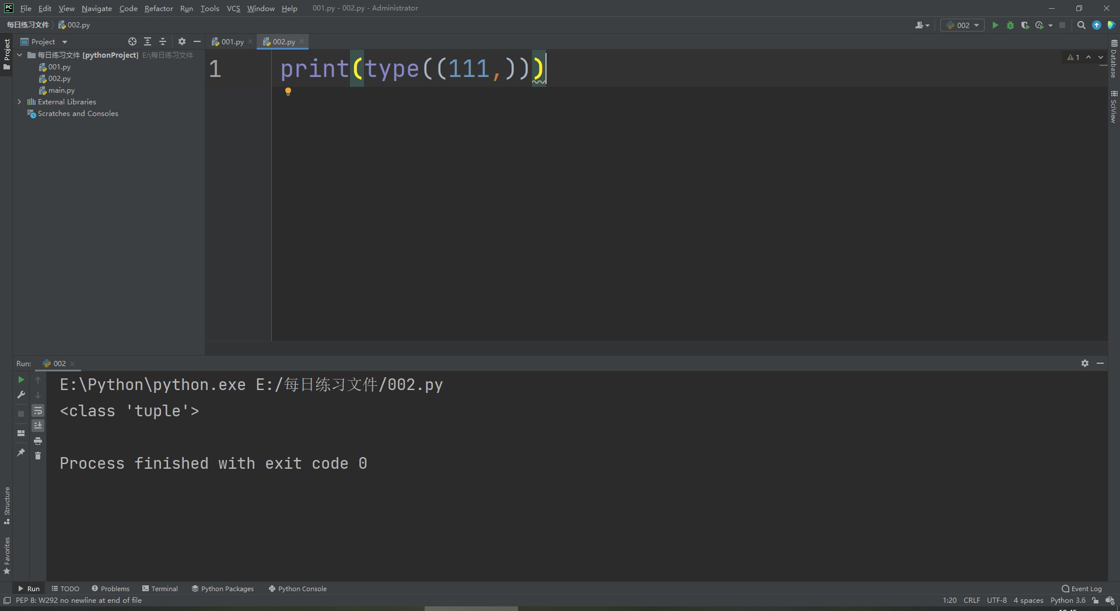Screen dimensions: 1120x611
Task: Open run configuration wrench in Run panel
Action: click(x=21, y=395)
